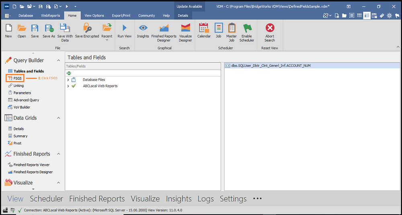Open the Export/Print ribbon tab

[121, 15]
